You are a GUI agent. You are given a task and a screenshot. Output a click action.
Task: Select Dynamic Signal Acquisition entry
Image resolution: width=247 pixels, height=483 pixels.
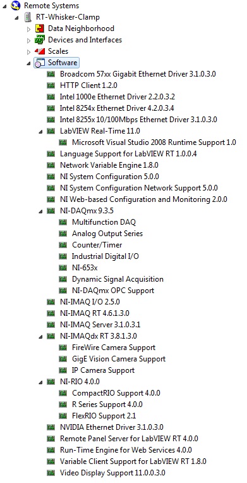point(117,279)
